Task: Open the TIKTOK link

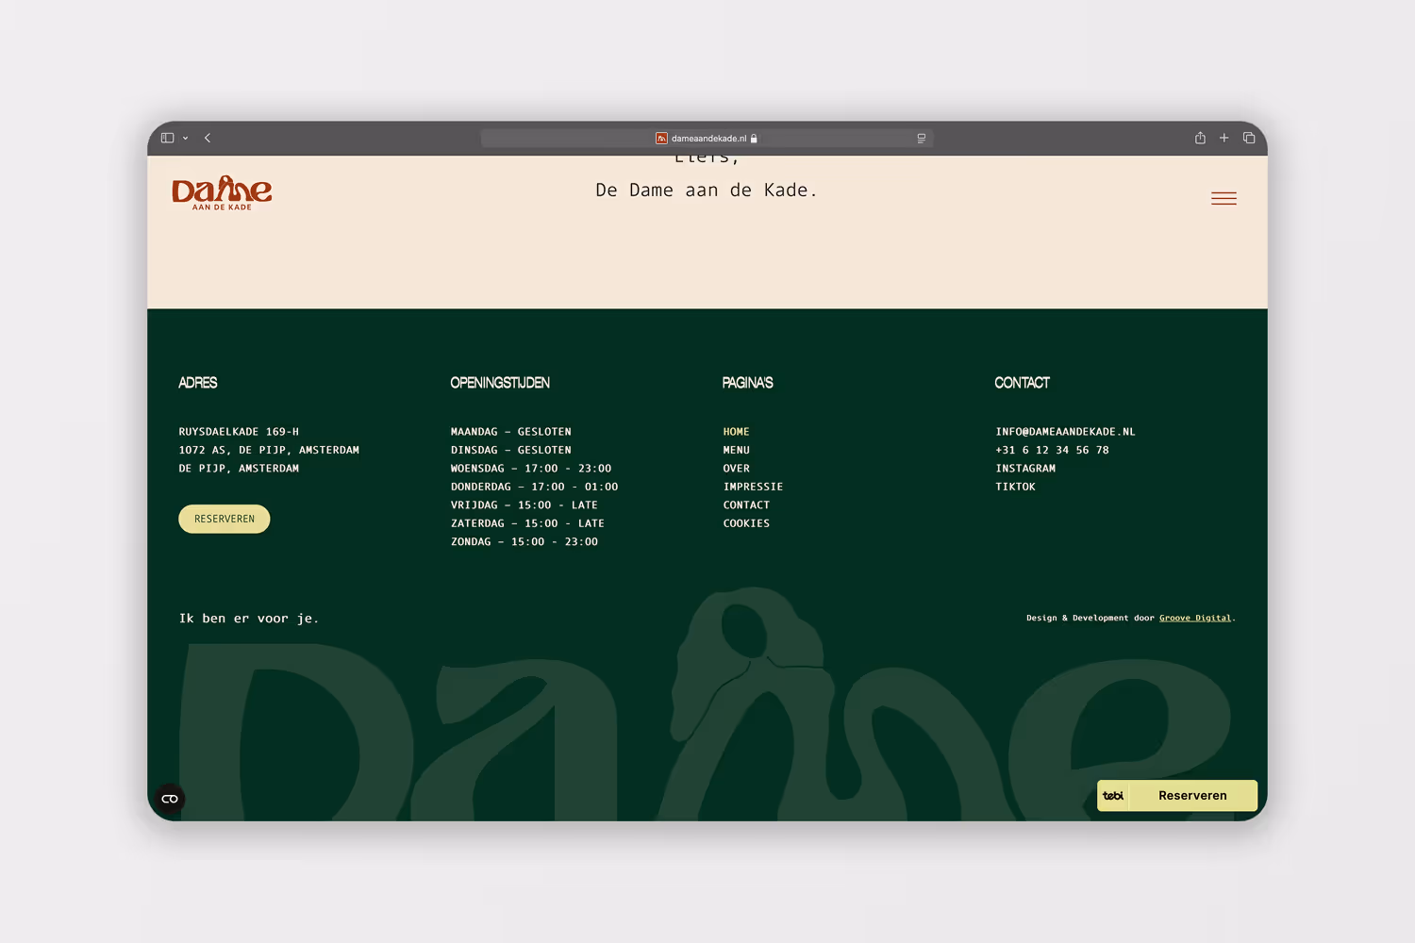Action: pyautogui.click(x=1015, y=487)
